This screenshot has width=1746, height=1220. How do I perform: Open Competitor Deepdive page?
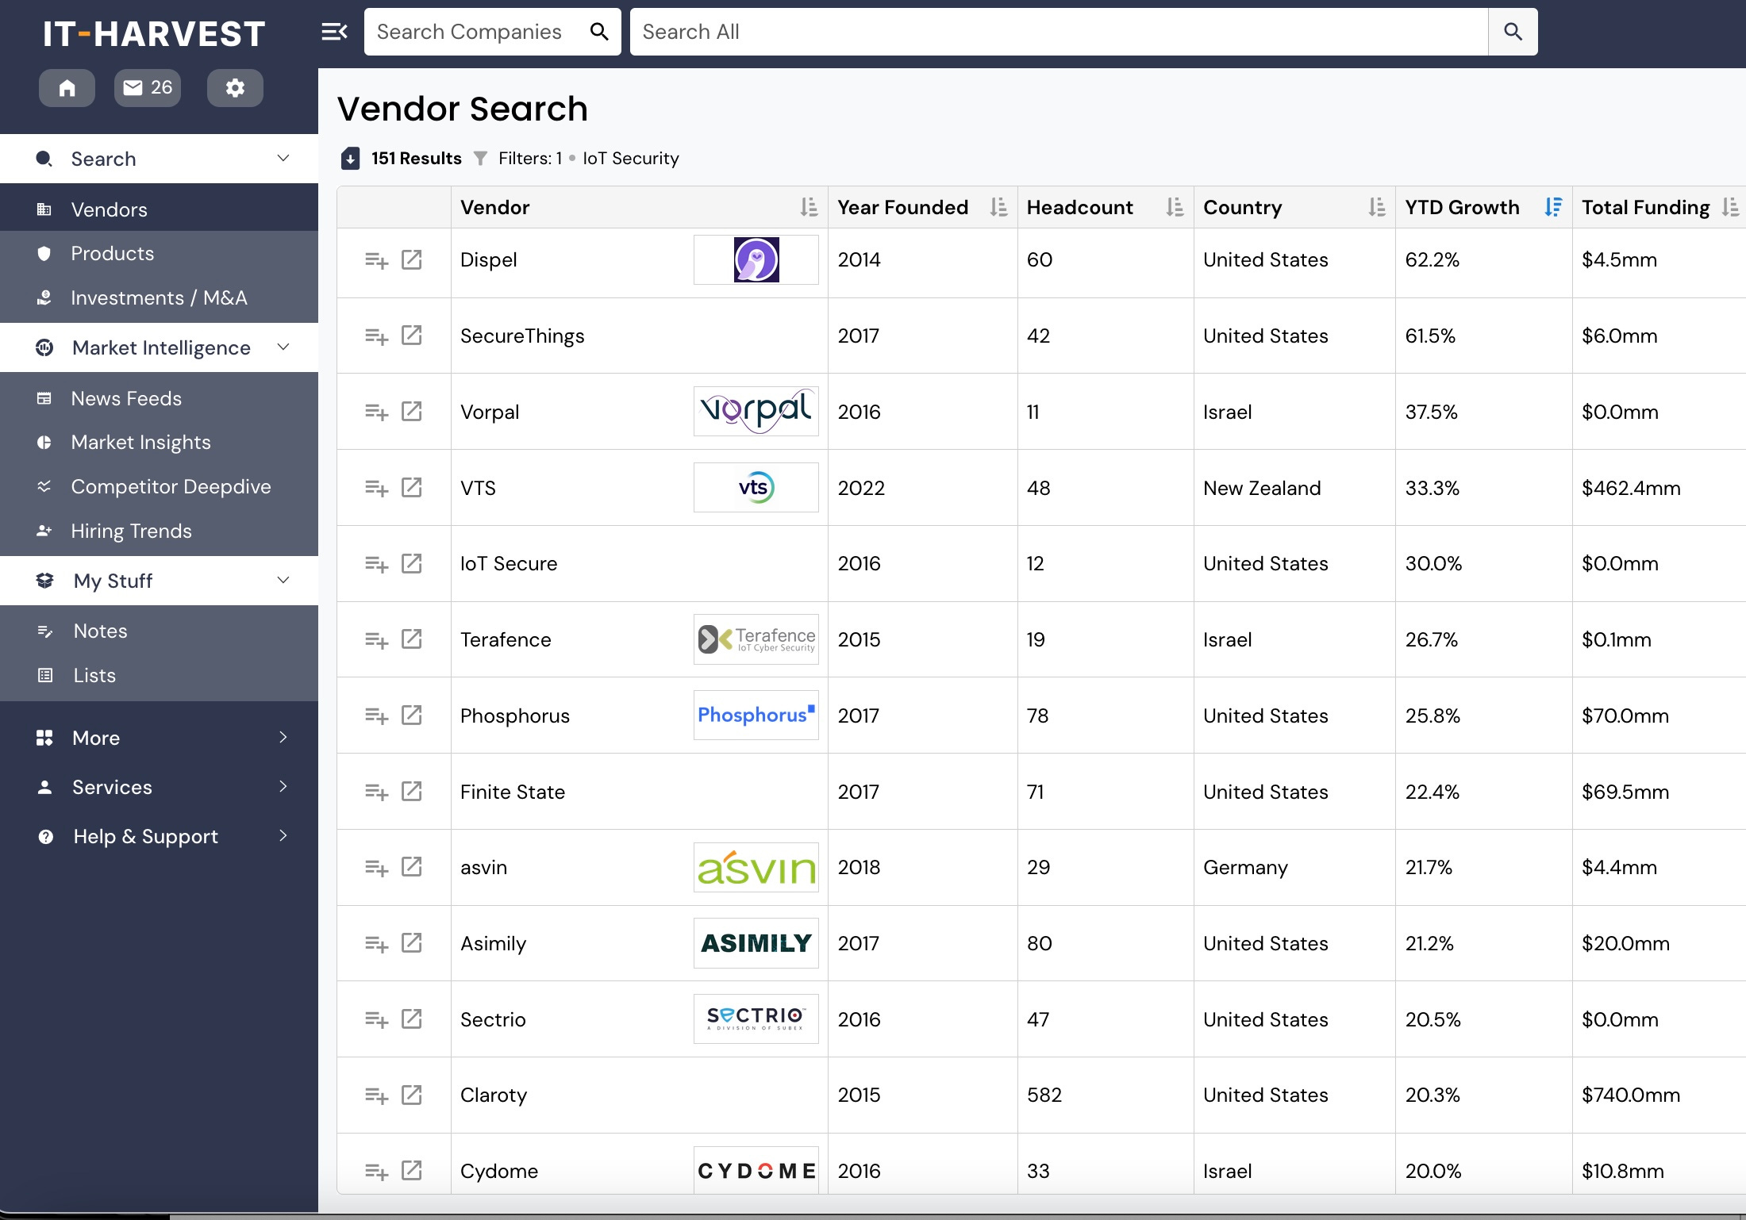click(159, 486)
